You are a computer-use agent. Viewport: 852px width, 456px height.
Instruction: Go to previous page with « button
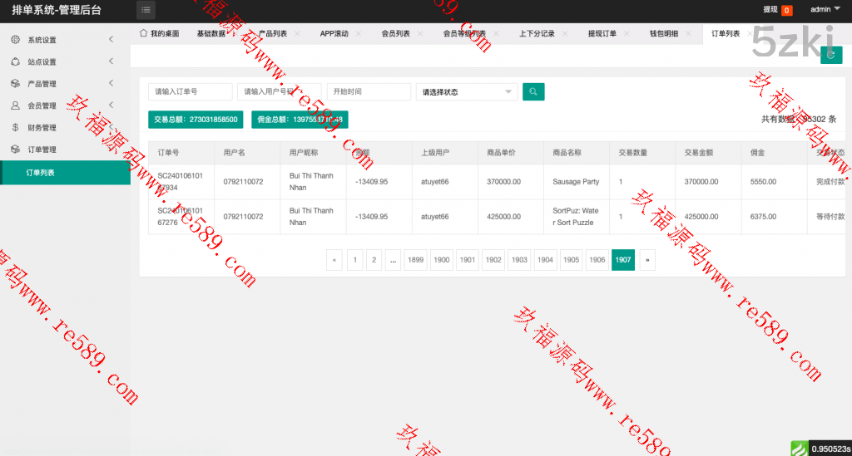point(334,260)
